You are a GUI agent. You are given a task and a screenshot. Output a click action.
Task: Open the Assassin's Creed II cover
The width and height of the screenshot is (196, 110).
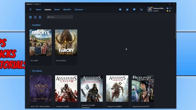(66, 88)
